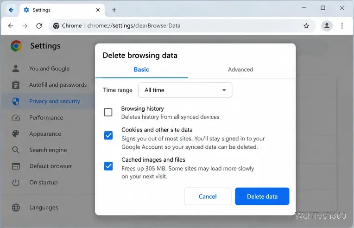Open You and Google settings section
The image size is (354, 228).
(x=49, y=69)
